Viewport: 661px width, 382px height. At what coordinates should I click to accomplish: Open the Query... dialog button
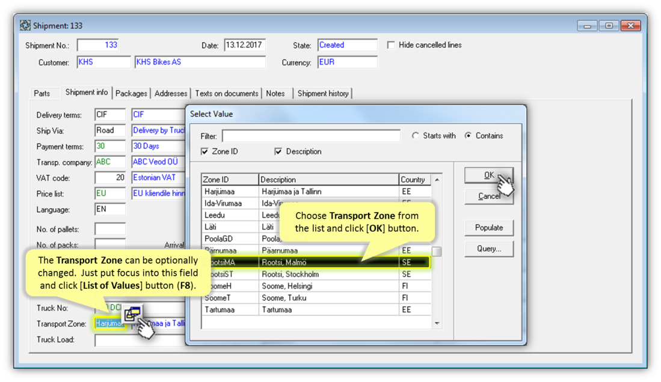tap(488, 249)
